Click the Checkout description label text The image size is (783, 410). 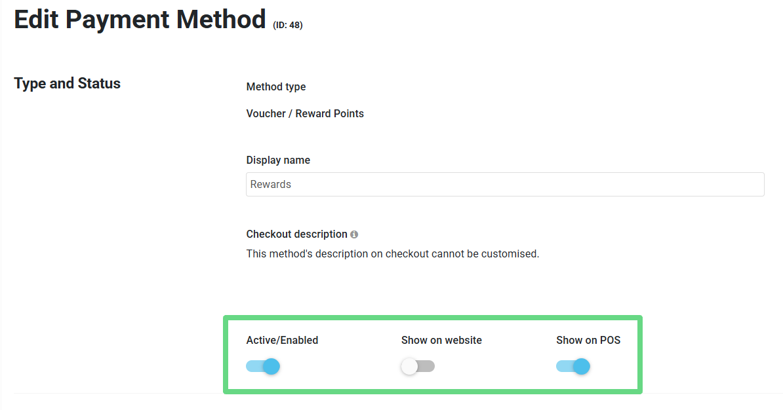[x=296, y=234]
